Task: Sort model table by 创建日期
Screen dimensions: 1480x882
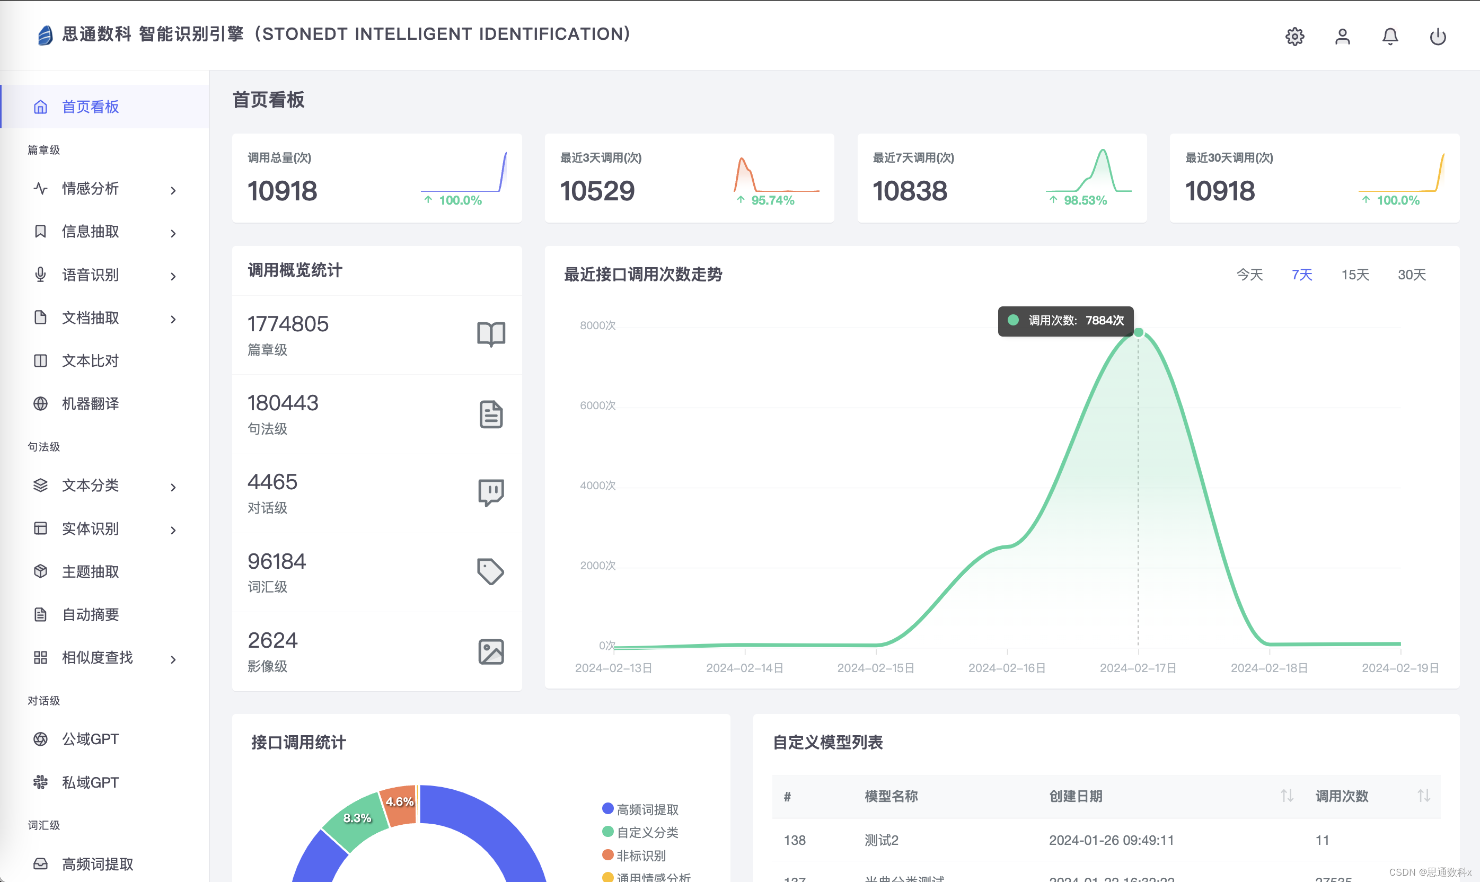Action: (x=1287, y=796)
